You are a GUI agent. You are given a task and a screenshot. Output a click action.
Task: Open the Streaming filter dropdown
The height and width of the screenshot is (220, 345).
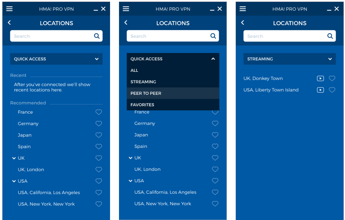289,59
